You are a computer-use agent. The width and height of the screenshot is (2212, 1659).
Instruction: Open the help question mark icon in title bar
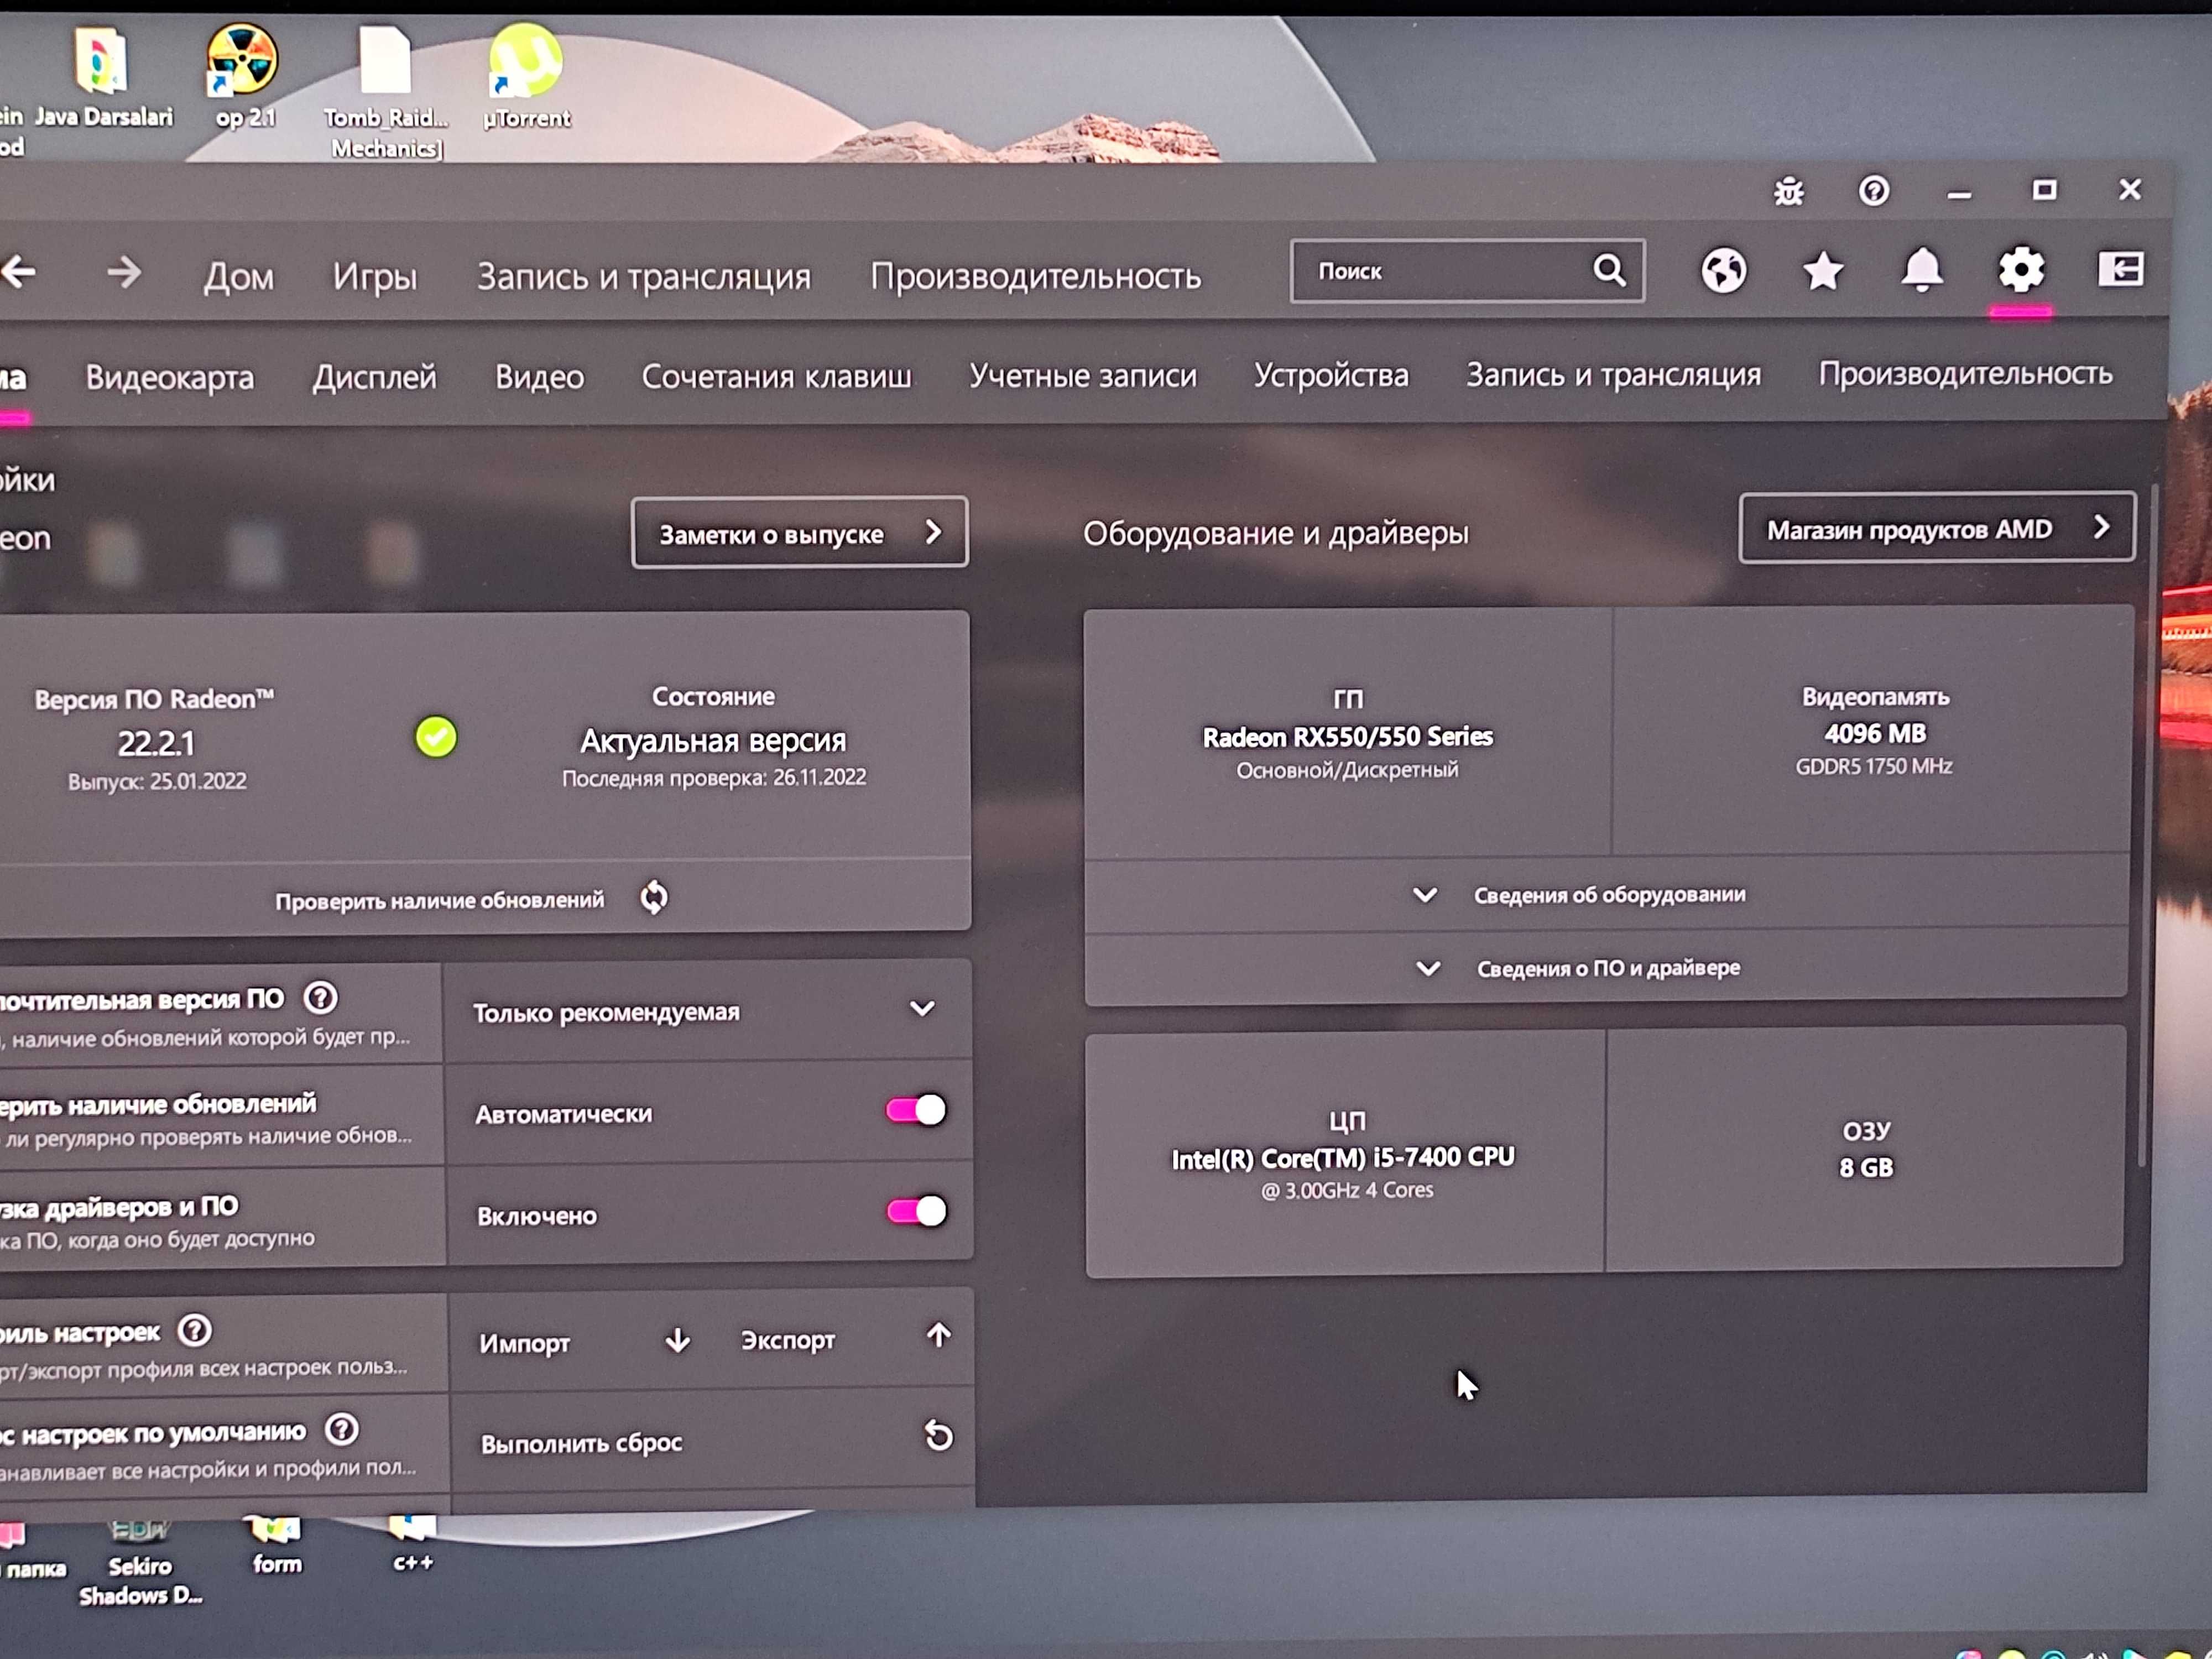pos(1874,190)
